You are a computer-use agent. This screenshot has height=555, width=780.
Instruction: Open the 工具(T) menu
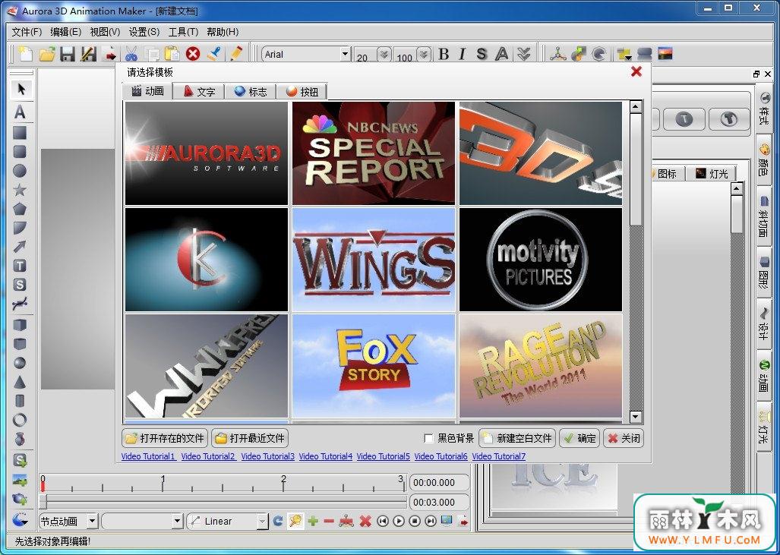[x=184, y=32]
